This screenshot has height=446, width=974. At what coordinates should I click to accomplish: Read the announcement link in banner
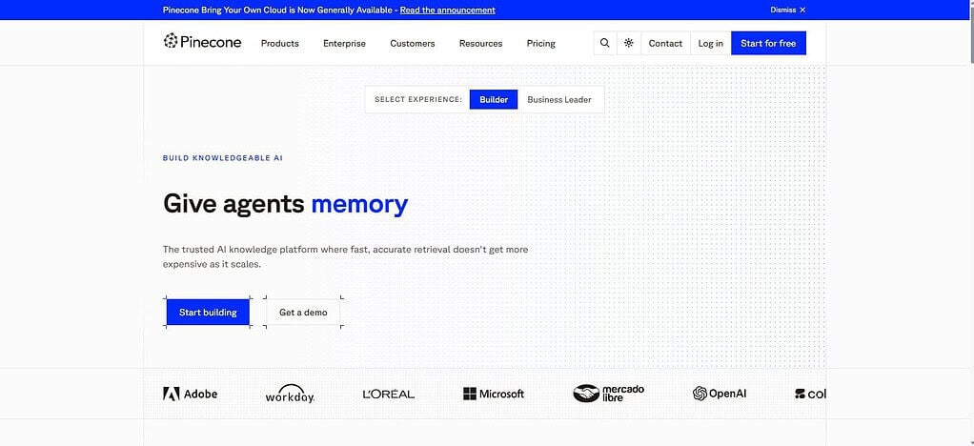click(447, 10)
